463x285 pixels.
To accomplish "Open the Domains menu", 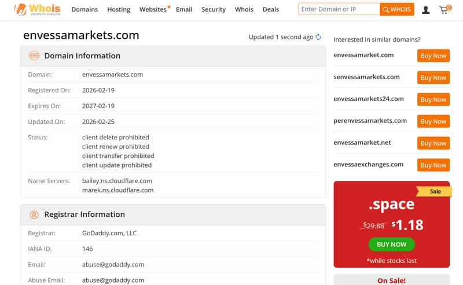I will pos(84,9).
